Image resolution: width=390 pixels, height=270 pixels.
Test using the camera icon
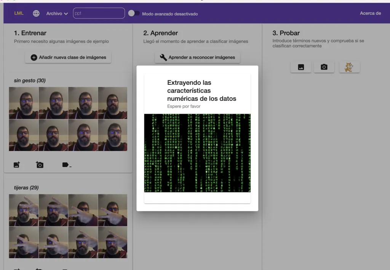click(x=324, y=67)
